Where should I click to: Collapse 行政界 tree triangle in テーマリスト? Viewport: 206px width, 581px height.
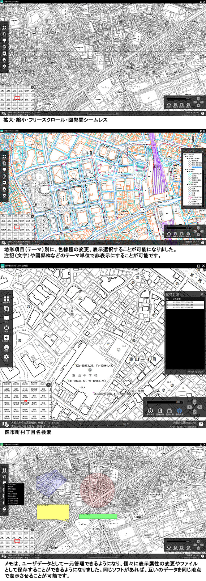[x=186, y=156]
